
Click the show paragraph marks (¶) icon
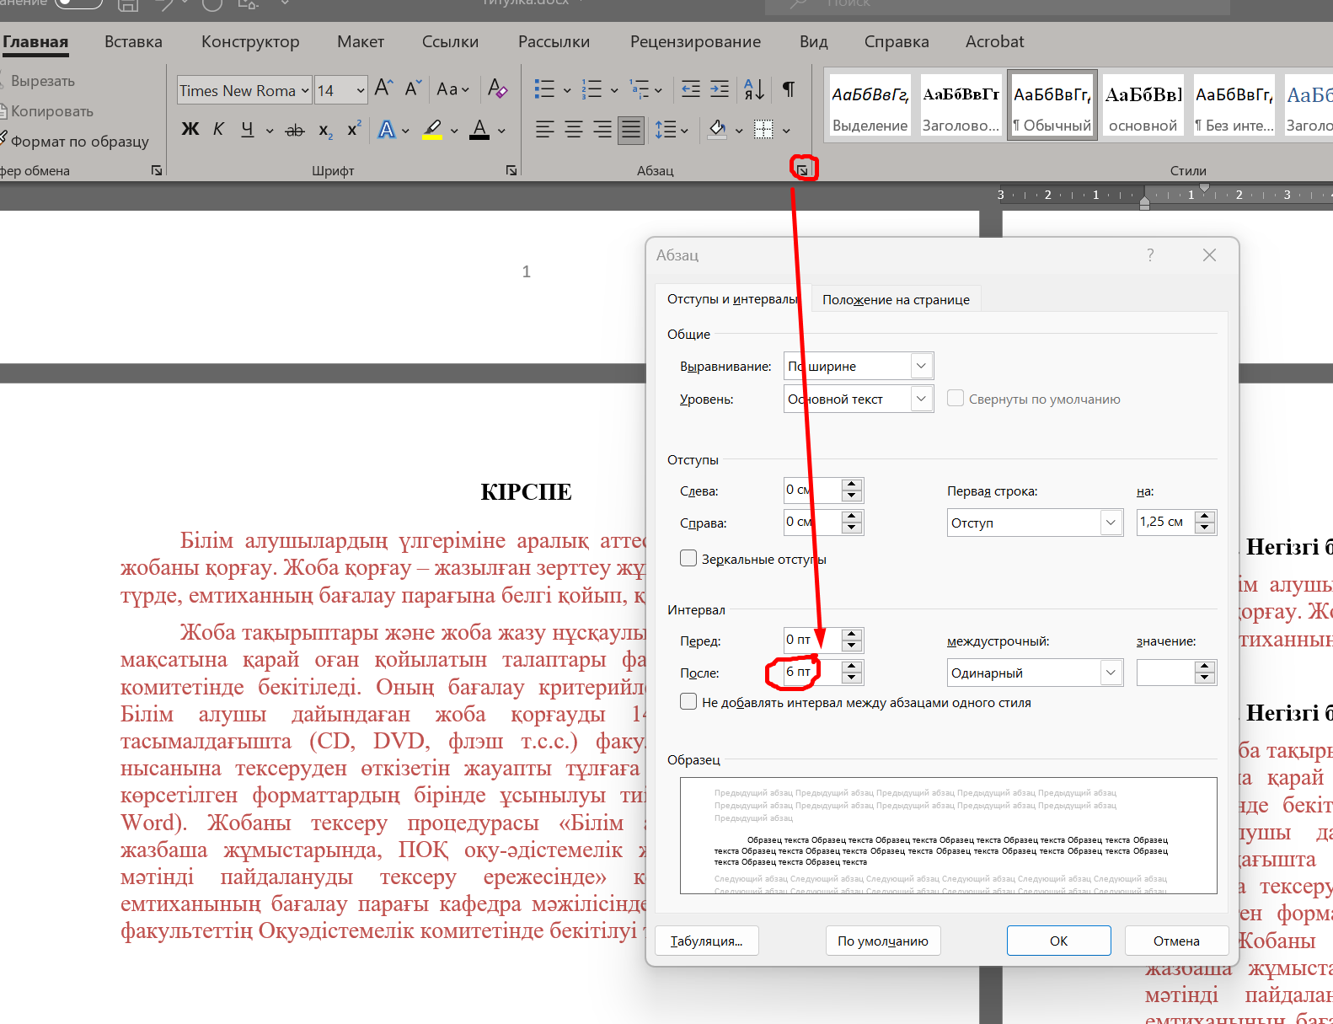(789, 89)
